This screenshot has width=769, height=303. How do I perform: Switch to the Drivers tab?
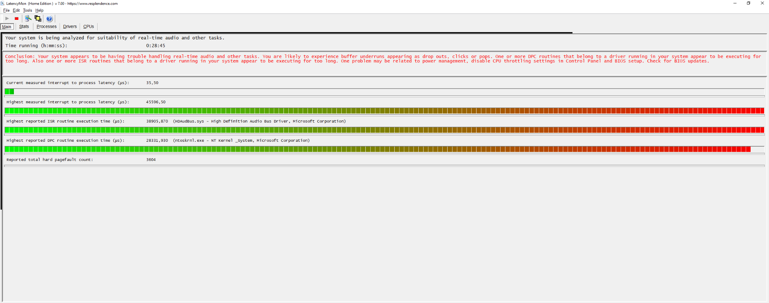pyautogui.click(x=70, y=27)
